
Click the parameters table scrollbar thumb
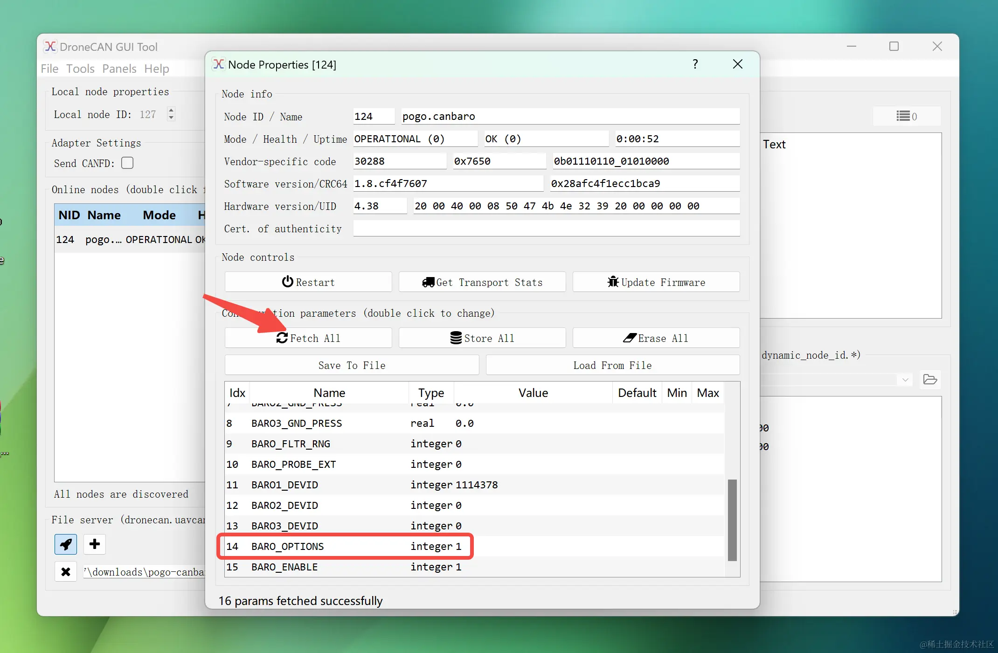[x=732, y=520]
